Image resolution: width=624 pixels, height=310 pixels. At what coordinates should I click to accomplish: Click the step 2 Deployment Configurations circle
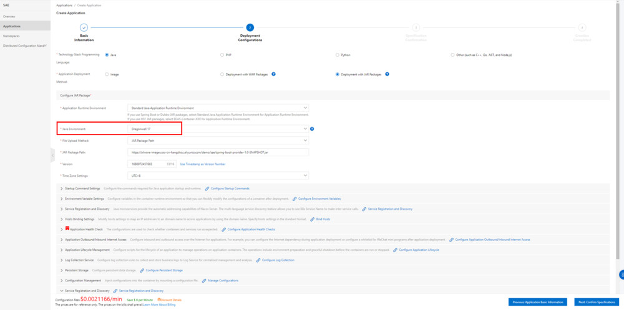250,27
